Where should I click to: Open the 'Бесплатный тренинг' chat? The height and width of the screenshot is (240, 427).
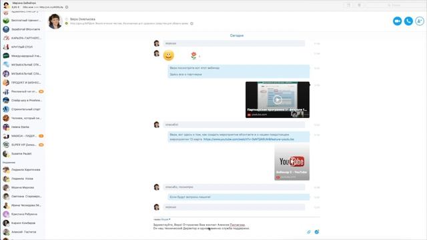pyautogui.click(x=23, y=21)
